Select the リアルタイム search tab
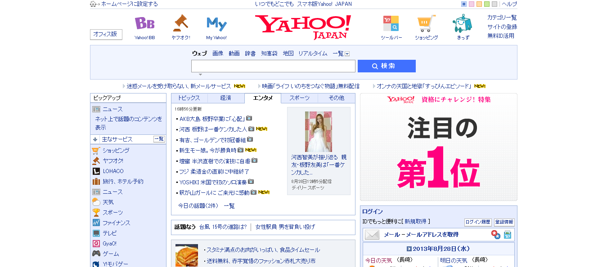The image size is (607, 267). tap(313, 53)
